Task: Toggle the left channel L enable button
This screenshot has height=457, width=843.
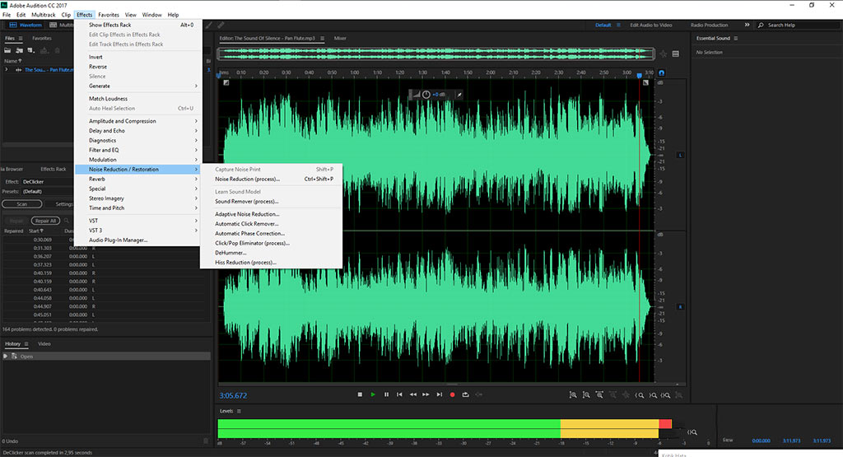Action: [x=680, y=155]
